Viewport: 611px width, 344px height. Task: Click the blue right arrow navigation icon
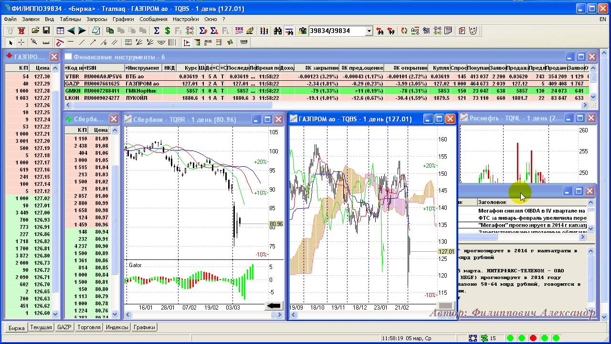point(82,31)
